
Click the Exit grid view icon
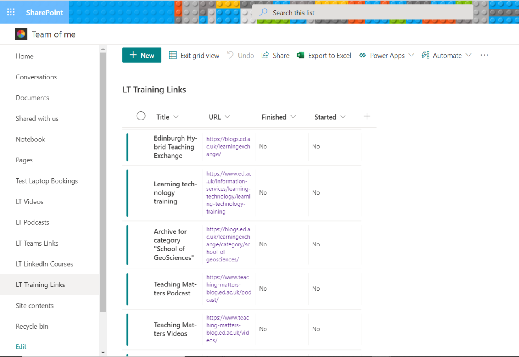[x=174, y=55]
